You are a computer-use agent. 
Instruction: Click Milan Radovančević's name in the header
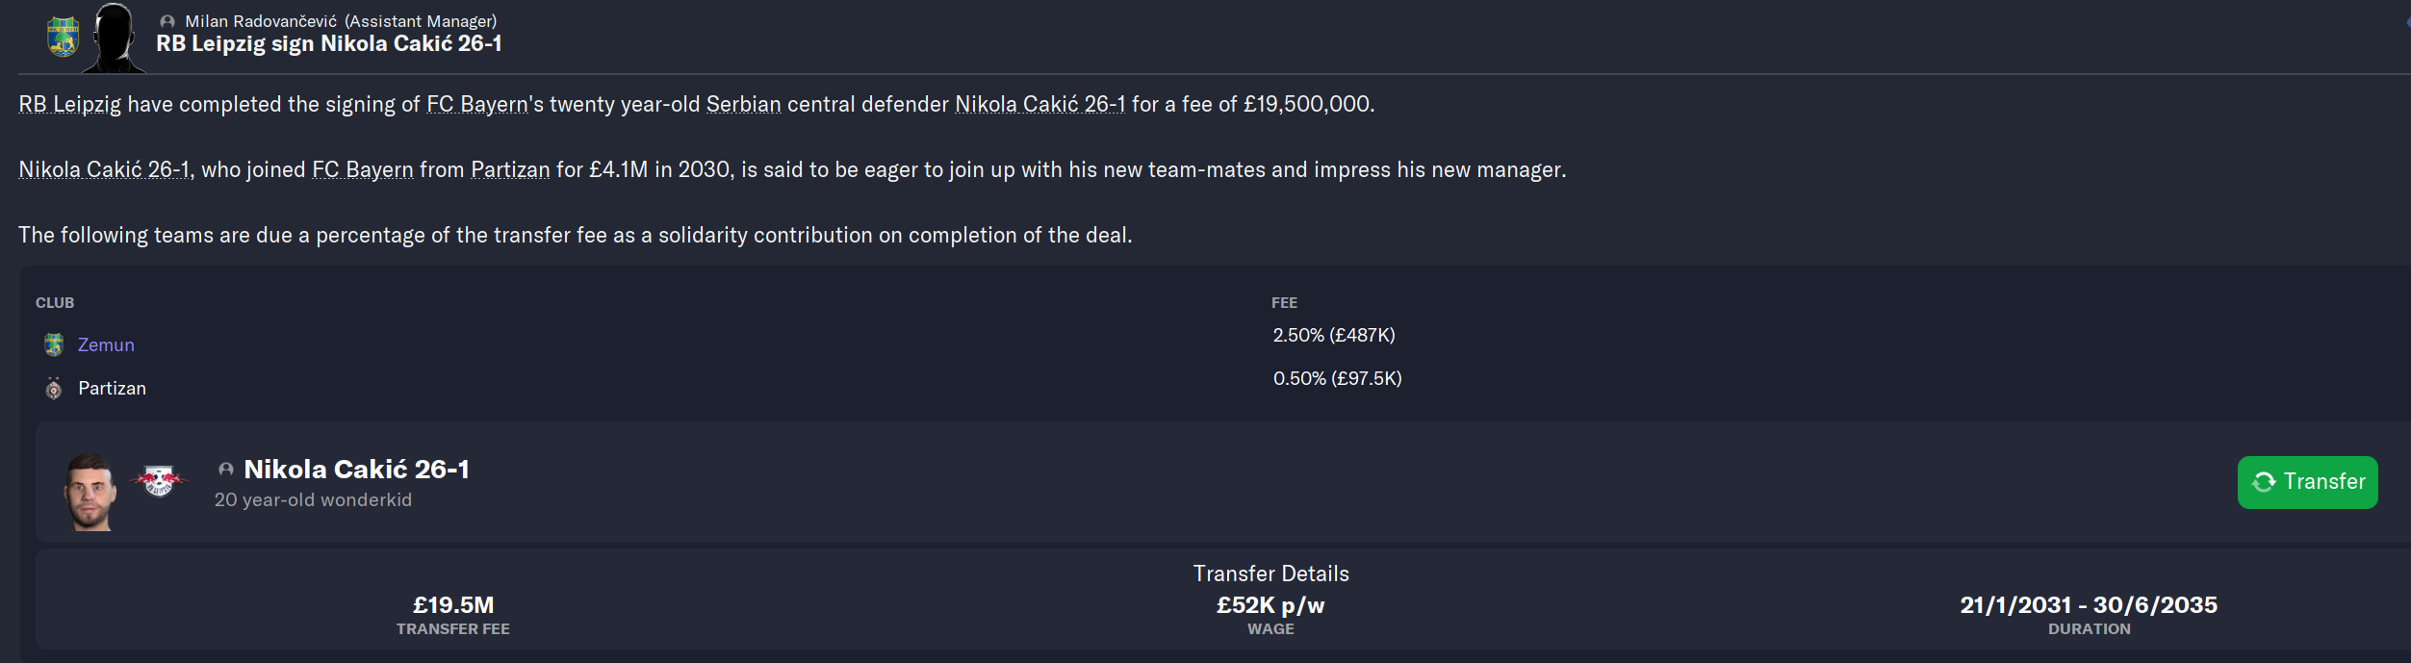point(261,21)
